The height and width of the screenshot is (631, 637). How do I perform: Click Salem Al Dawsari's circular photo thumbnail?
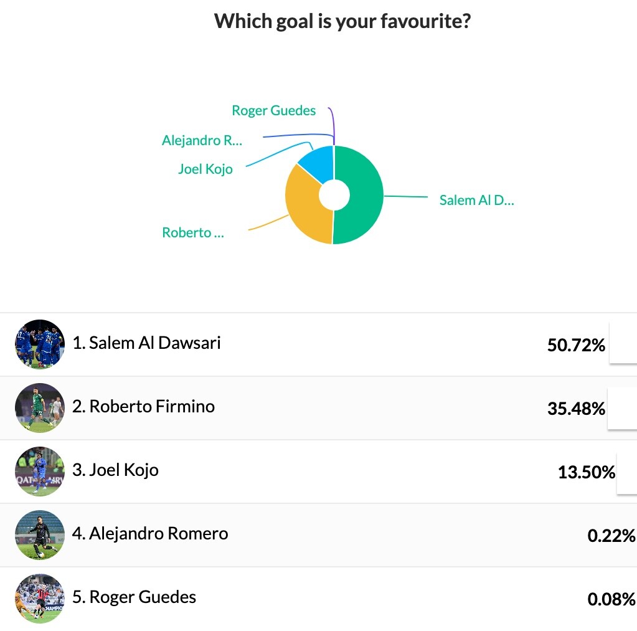click(x=40, y=344)
